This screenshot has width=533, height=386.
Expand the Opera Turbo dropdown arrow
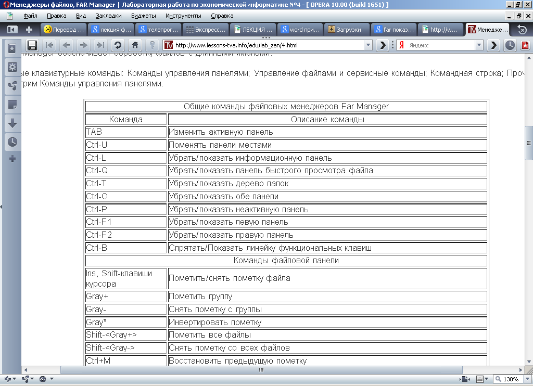click(52, 379)
